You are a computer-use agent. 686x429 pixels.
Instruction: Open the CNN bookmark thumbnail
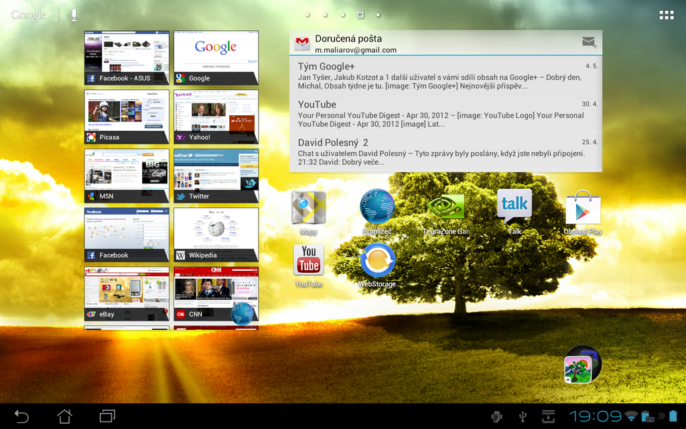[216, 294]
